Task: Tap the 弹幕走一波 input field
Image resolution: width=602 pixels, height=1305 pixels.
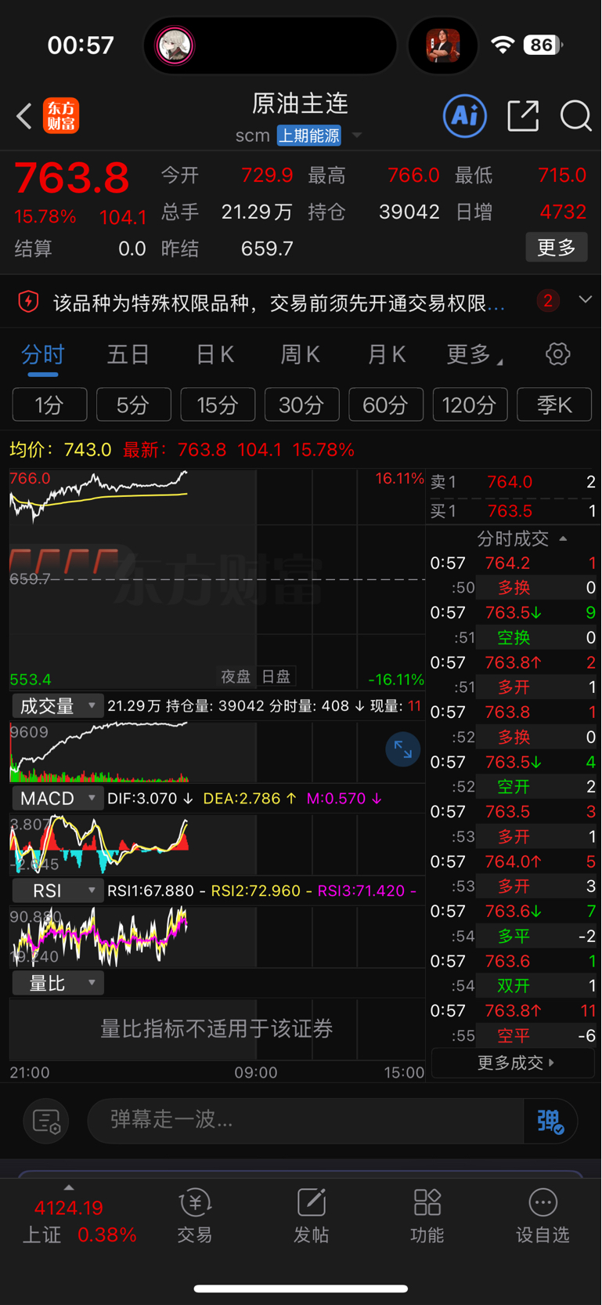Action: pyautogui.click(x=305, y=1121)
